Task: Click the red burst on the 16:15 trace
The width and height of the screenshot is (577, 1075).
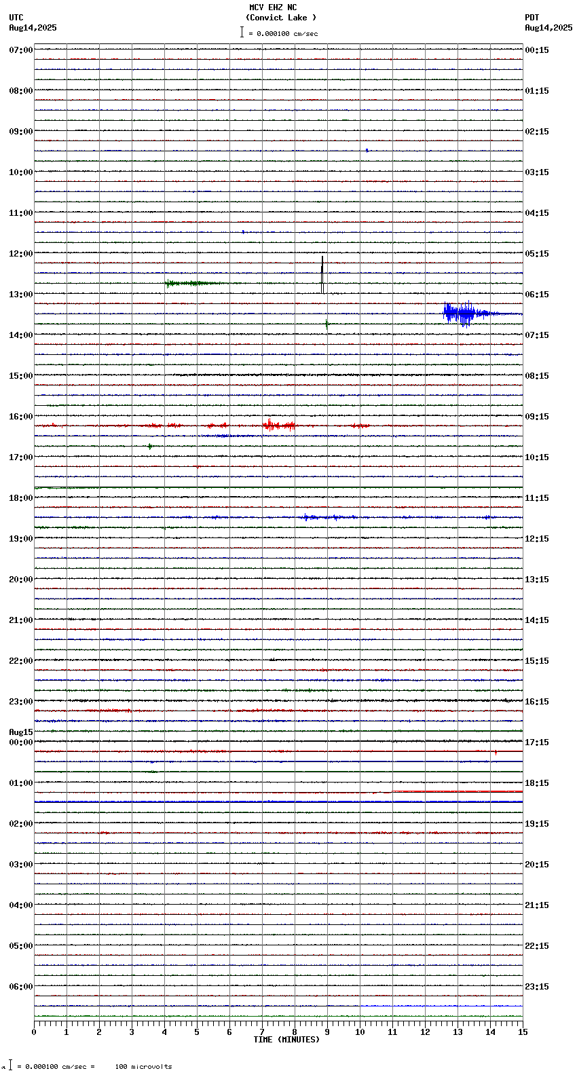Action: 279,426
